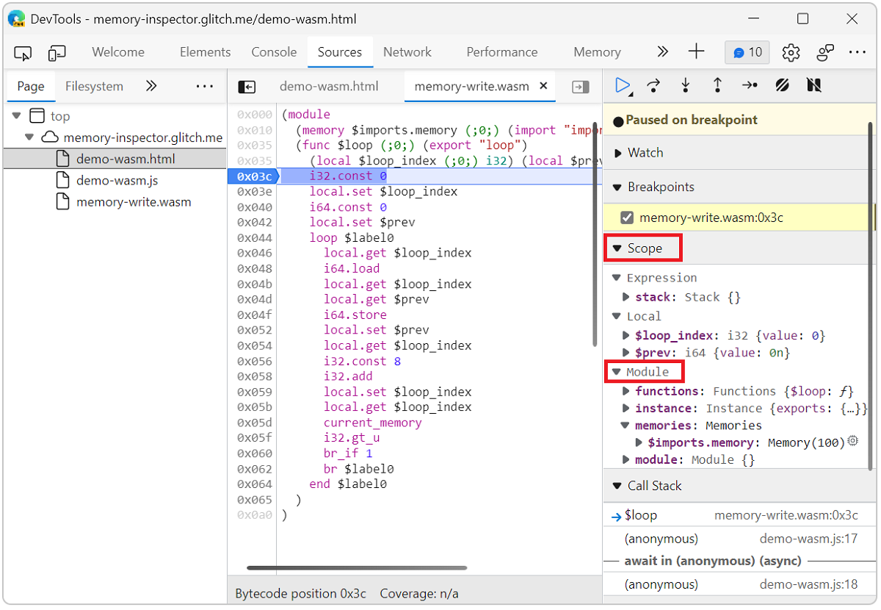881x610 pixels.
Task: Open the Memory inspector from $imports.memory
Action: tap(850, 442)
